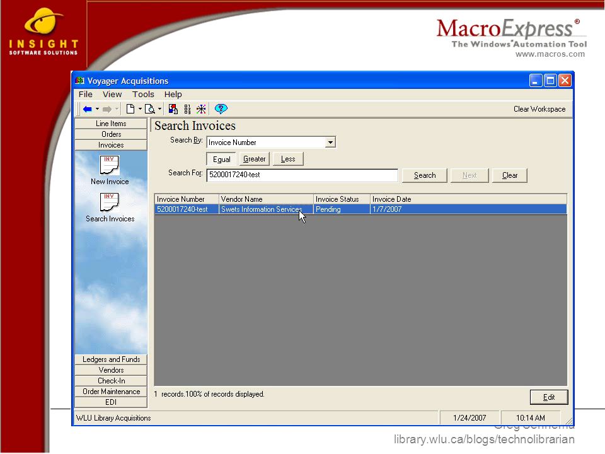Maximize the Voyager Acquisitions window

pos(550,81)
